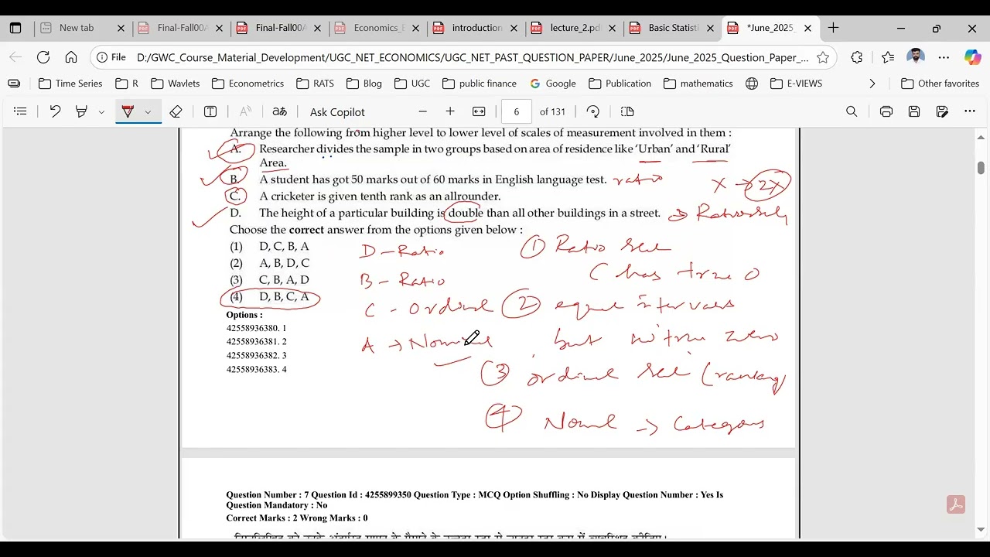Click the option text "42558936381. 2"
The height and width of the screenshot is (557, 990).
[x=257, y=342]
